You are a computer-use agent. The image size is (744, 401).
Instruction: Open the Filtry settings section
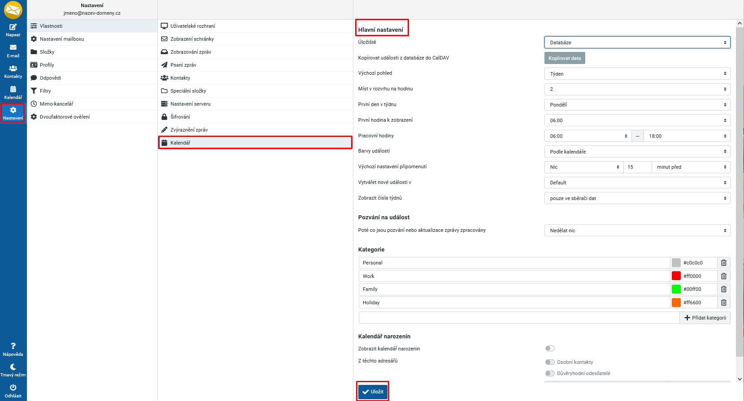tap(45, 91)
